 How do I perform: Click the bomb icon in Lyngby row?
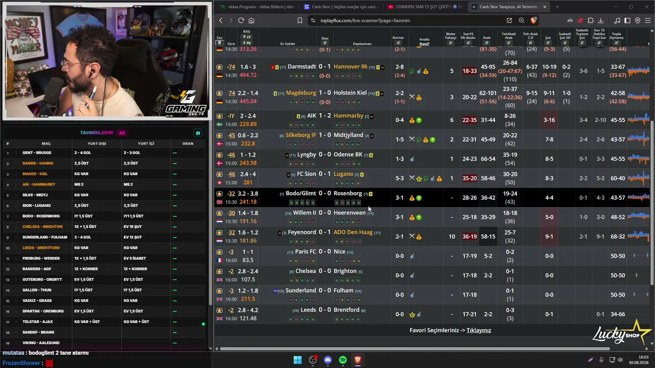[x=412, y=159]
